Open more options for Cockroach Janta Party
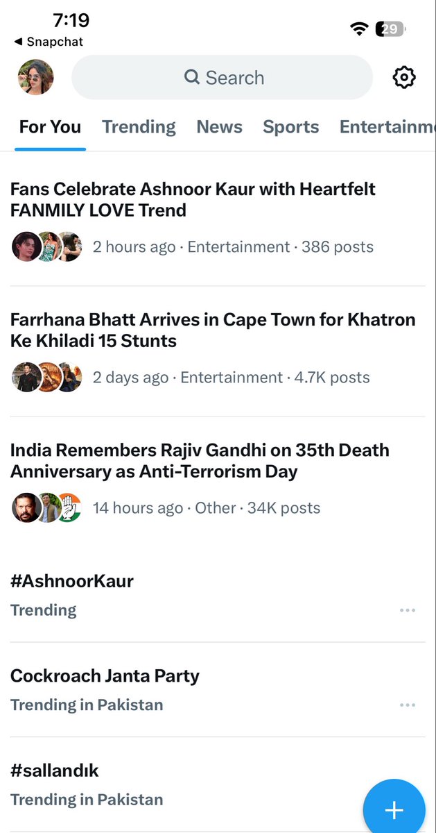The height and width of the screenshot is (833, 436). (408, 705)
